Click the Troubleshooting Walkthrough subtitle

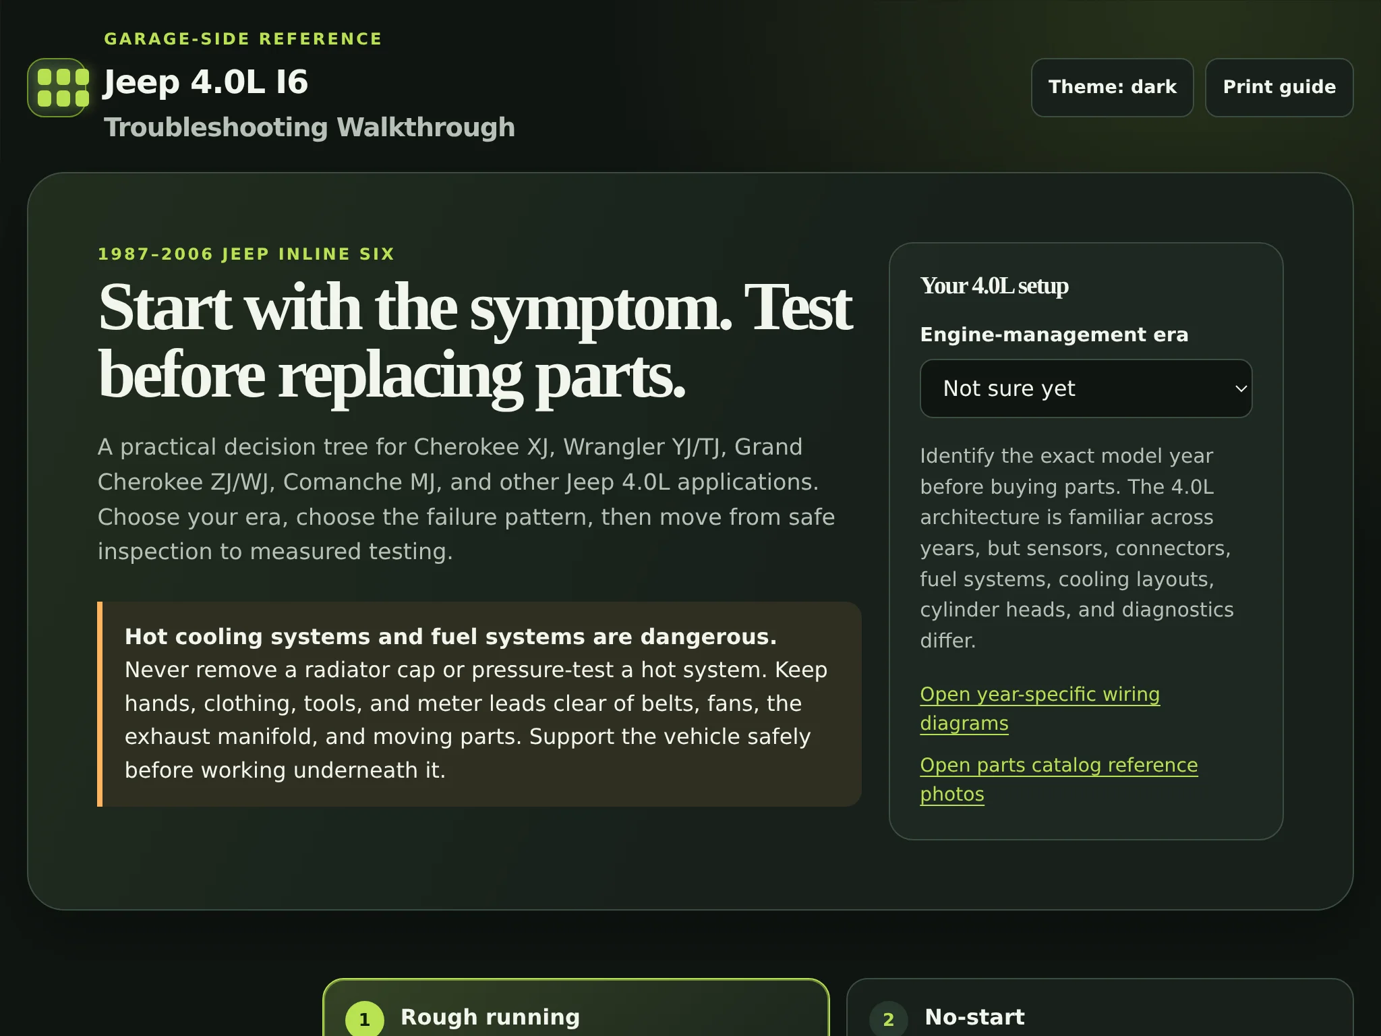(x=310, y=127)
